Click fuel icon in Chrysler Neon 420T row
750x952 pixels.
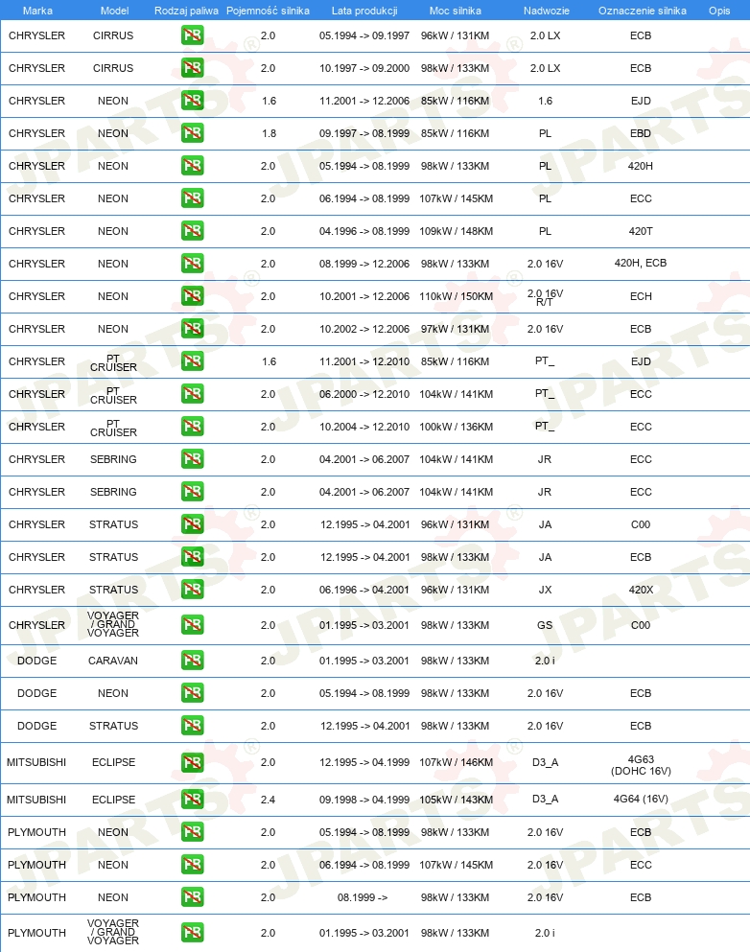(193, 231)
